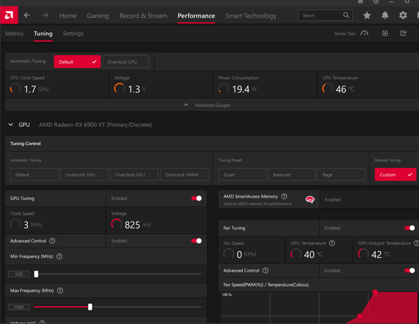The image size is (419, 324).
Task: Toggle GPU Advanced Control under GPU Tuning
Action: [x=196, y=241]
